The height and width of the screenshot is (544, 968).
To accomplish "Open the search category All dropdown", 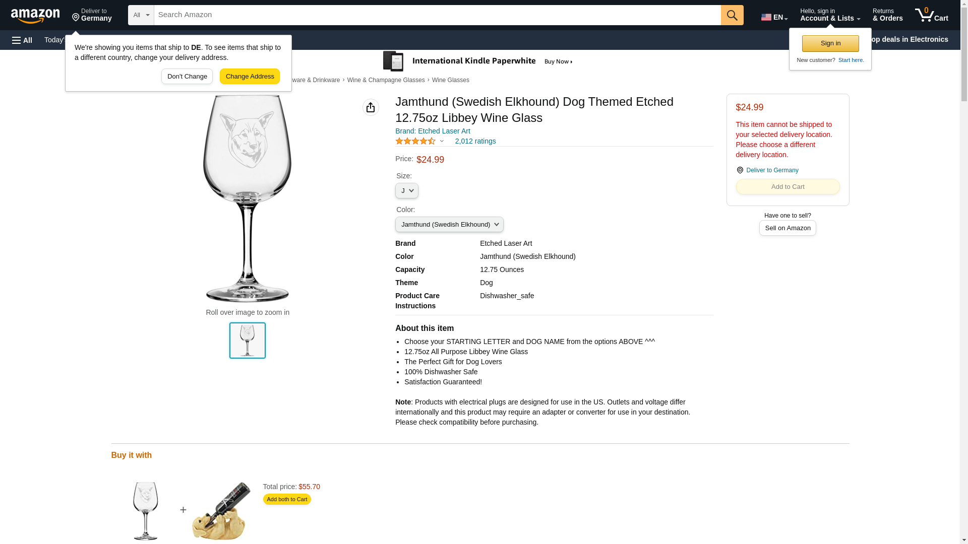I will coord(141,15).
